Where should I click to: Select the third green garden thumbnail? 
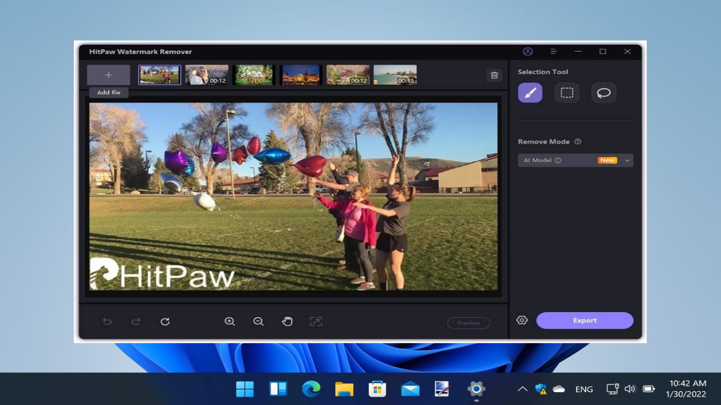click(x=254, y=75)
